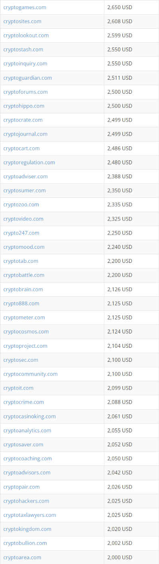Image resolution: width=159 pixels, height=564 pixels.
Task: Open the cryptohippo.com link
Action: [x=24, y=106]
